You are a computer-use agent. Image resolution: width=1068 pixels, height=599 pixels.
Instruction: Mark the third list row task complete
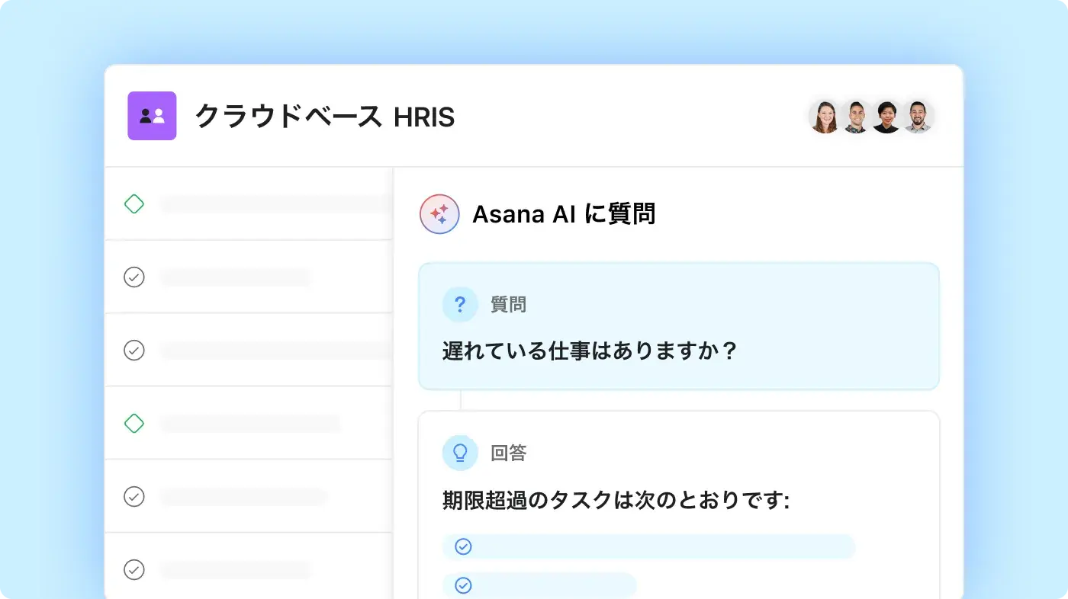click(134, 350)
